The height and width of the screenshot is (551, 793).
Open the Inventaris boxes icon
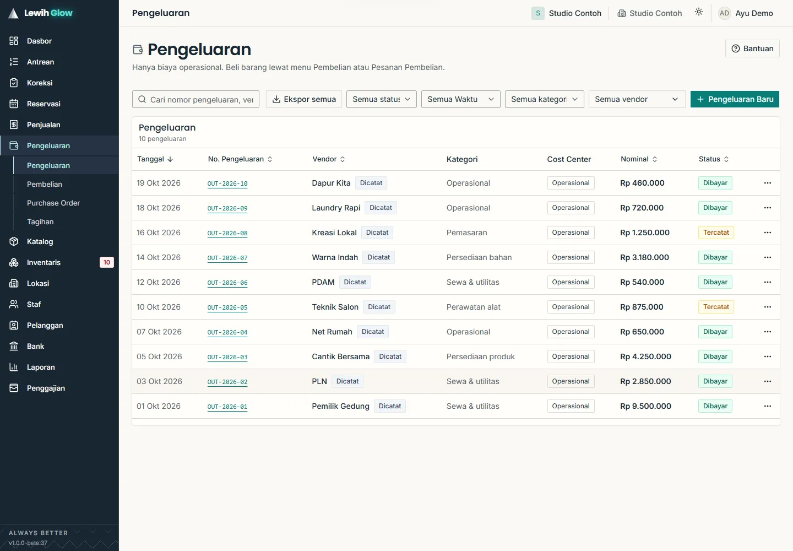14,262
